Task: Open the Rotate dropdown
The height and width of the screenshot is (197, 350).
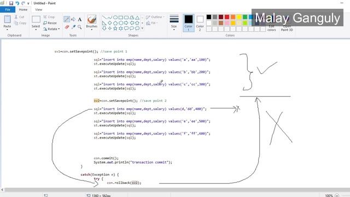Action: click(x=51, y=29)
